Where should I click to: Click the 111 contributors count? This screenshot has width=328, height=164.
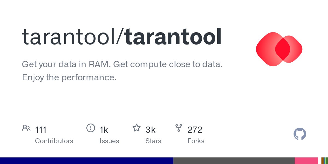41,130
